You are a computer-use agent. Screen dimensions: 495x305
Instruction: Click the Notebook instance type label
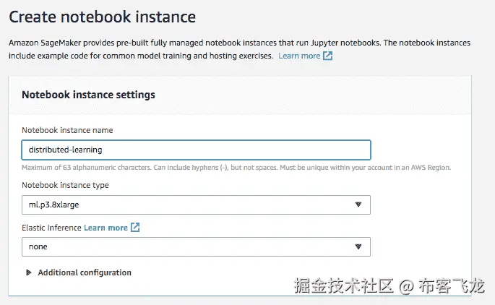65,185
